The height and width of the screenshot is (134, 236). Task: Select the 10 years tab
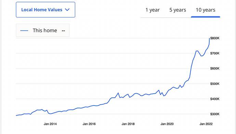coord(206,10)
